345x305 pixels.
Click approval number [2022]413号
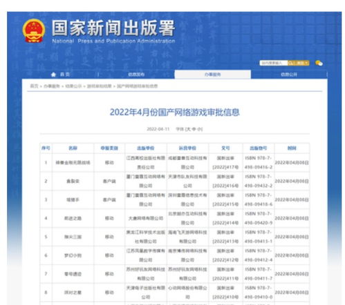tap(225, 242)
